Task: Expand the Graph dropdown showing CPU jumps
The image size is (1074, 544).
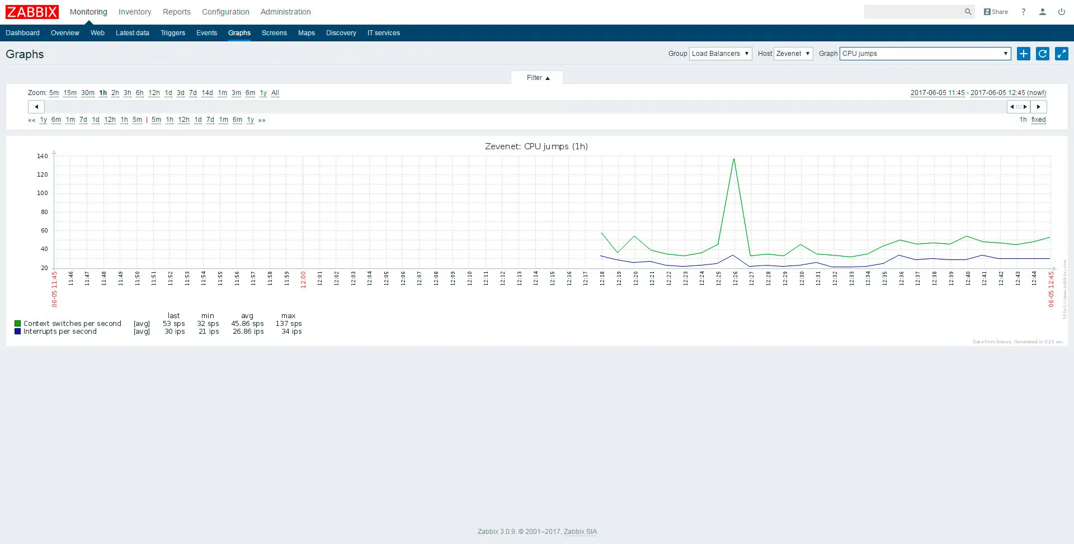Action: tap(925, 54)
